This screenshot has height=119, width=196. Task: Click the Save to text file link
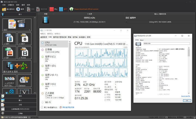(x=185, y=96)
